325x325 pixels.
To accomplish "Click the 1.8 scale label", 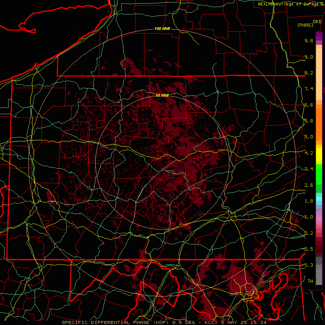I will [x=309, y=201].
